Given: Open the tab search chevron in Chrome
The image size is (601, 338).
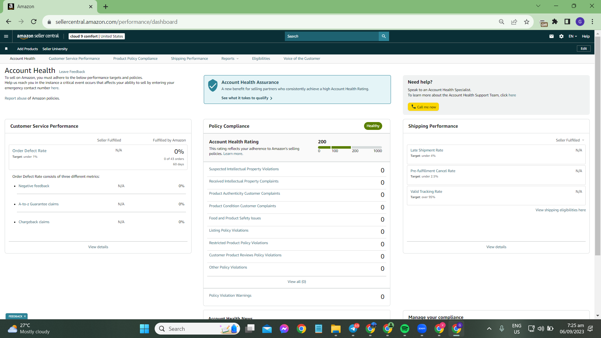Looking at the screenshot, I should (x=538, y=6).
